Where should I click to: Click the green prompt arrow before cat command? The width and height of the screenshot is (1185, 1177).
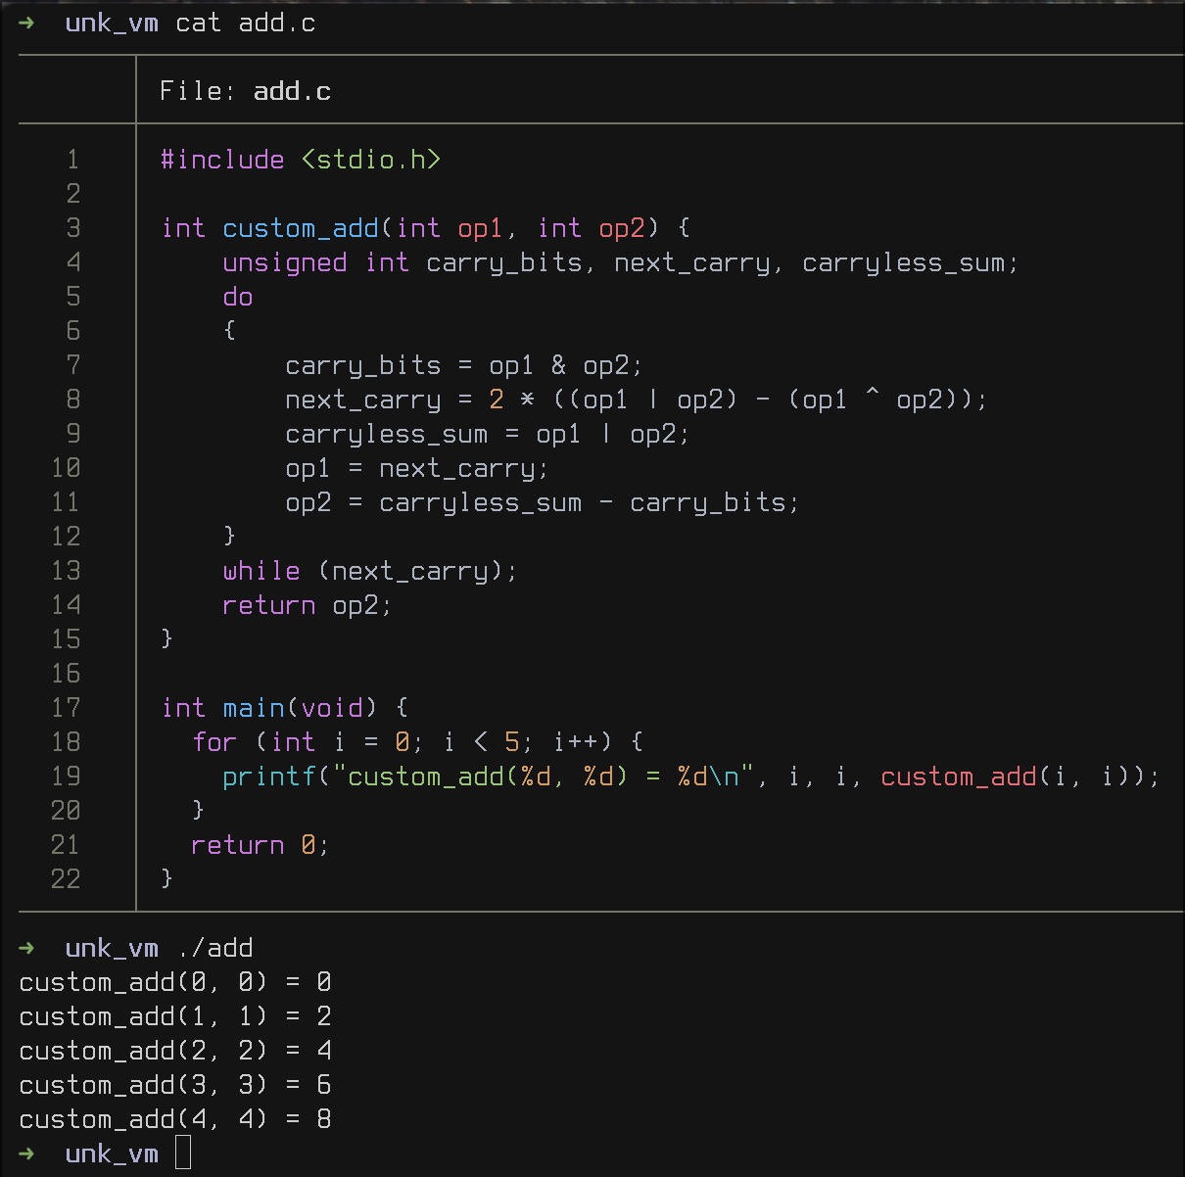[26, 23]
